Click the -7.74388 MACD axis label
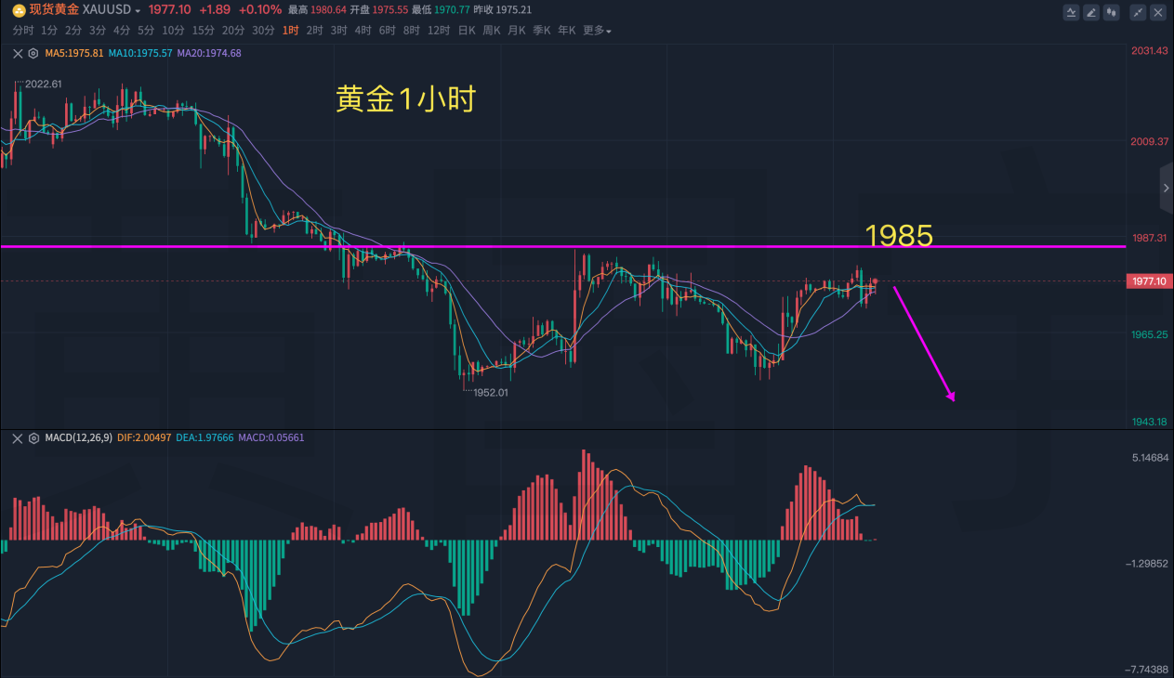The height and width of the screenshot is (678, 1174). [1149, 670]
